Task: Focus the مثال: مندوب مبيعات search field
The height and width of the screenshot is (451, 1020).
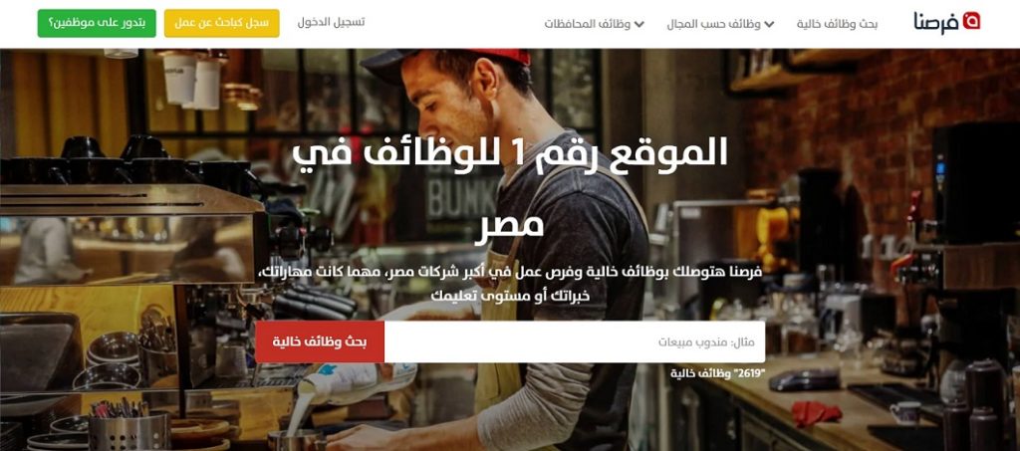Action: coord(575,341)
